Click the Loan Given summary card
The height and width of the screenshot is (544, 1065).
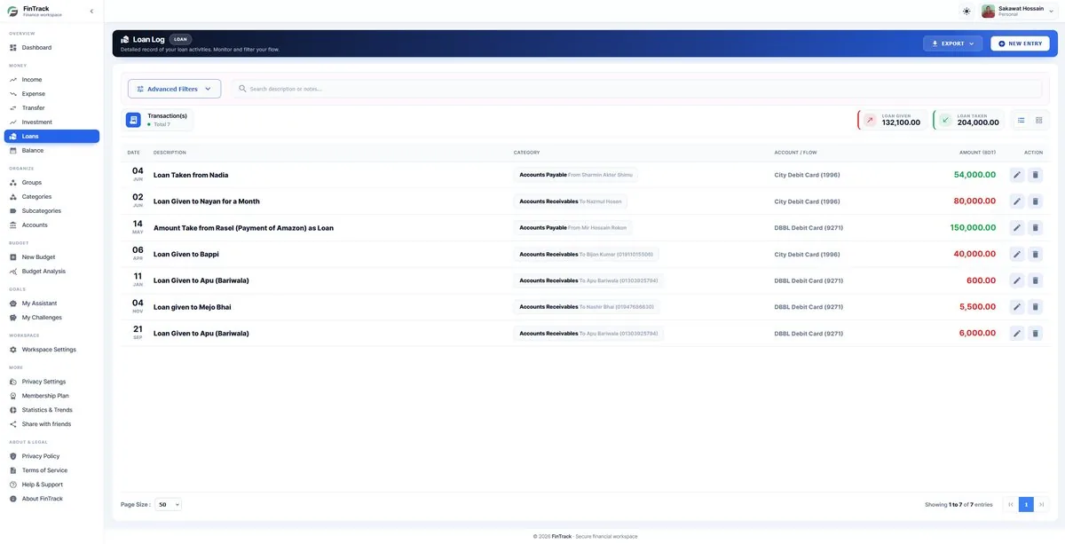click(893, 120)
